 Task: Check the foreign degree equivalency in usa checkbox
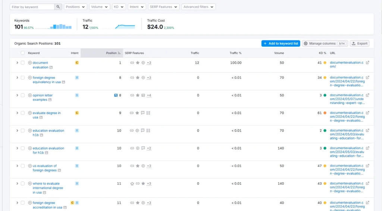(x=23, y=78)
